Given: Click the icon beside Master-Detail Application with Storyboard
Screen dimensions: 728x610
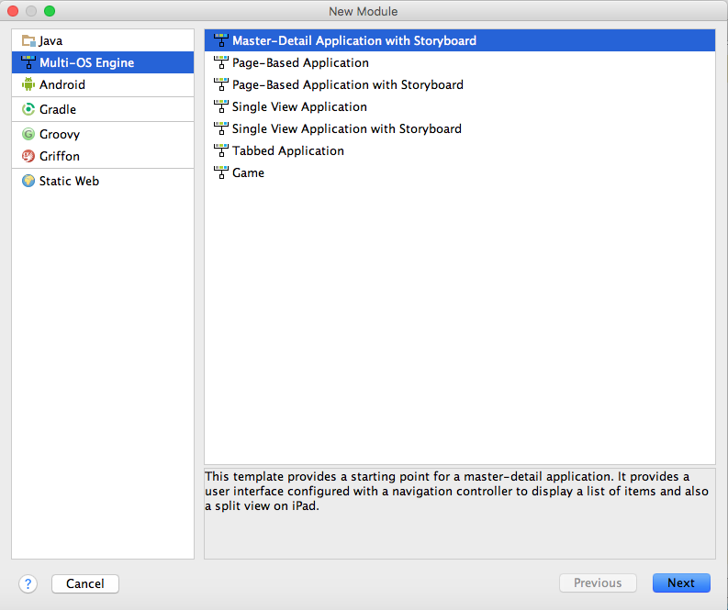Looking at the screenshot, I should click(x=221, y=40).
